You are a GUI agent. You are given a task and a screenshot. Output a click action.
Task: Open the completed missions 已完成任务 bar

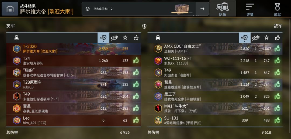(139, 9)
